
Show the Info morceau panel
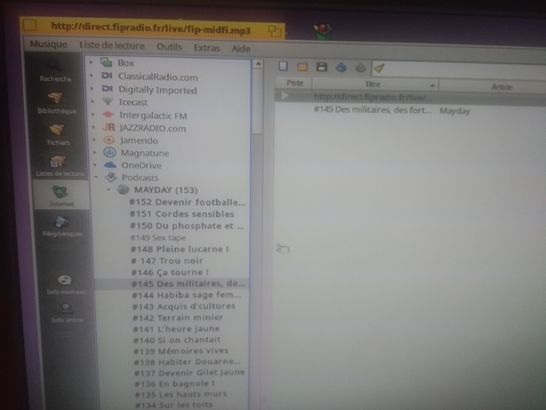pyautogui.click(x=65, y=284)
